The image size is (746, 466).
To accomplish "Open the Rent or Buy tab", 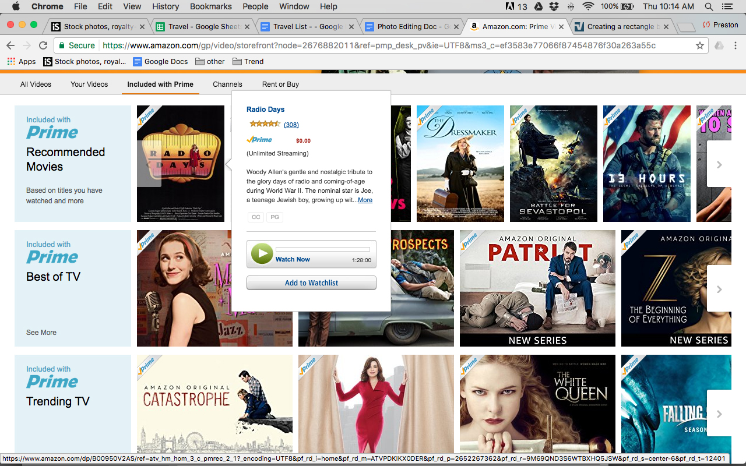I will pyautogui.click(x=280, y=84).
